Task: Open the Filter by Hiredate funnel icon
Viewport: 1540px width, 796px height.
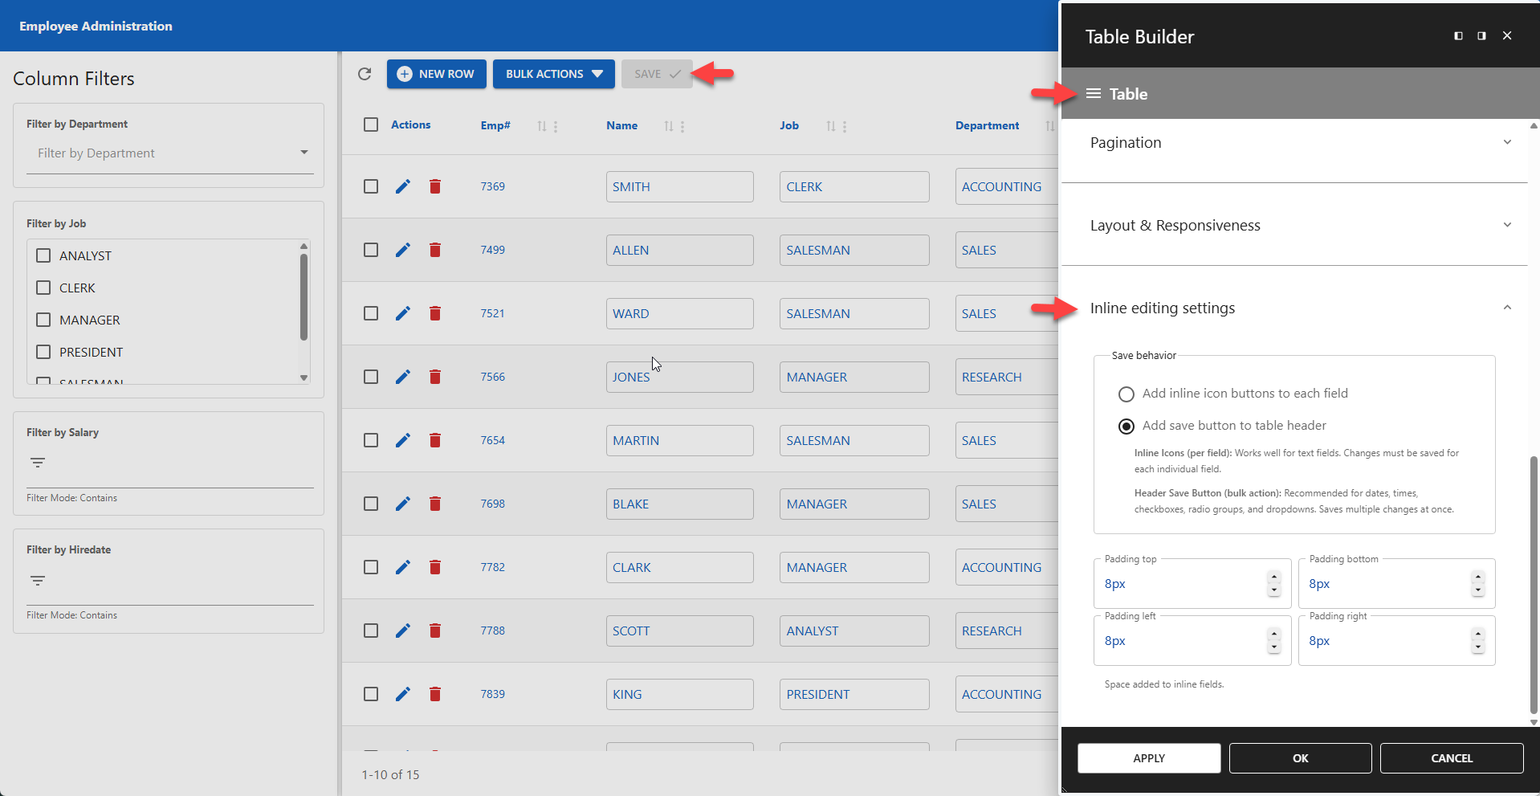Action: [37, 580]
